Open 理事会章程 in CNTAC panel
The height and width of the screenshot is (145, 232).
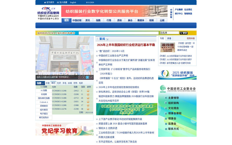(x=175, y=113)
